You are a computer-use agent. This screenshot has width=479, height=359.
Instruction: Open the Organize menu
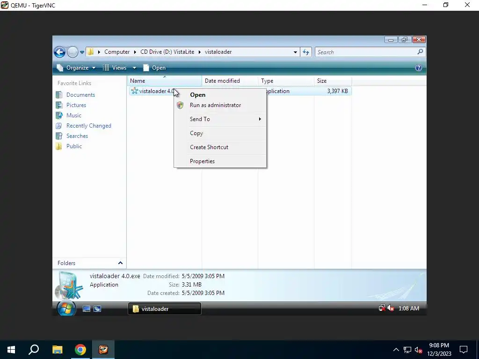[x=76, y=68]
